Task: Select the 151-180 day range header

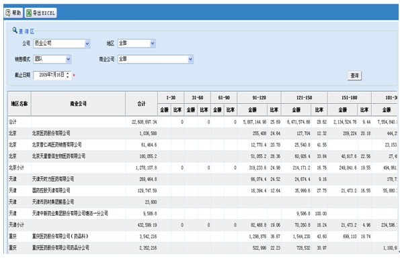Action: point(350,98)
